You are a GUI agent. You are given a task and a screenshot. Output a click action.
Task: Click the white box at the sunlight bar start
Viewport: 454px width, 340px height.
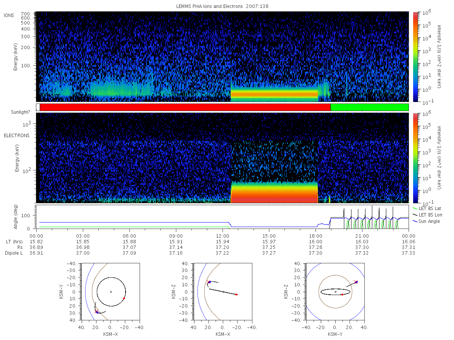(38, 107)
